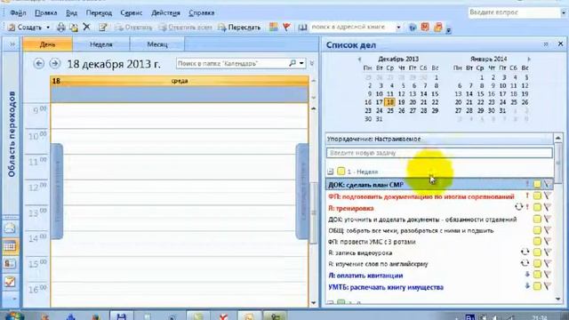Click the 10:00 time slot in calendar
Image resolution: width=569 pixels, height=320 pixels.
pos(180,141)
